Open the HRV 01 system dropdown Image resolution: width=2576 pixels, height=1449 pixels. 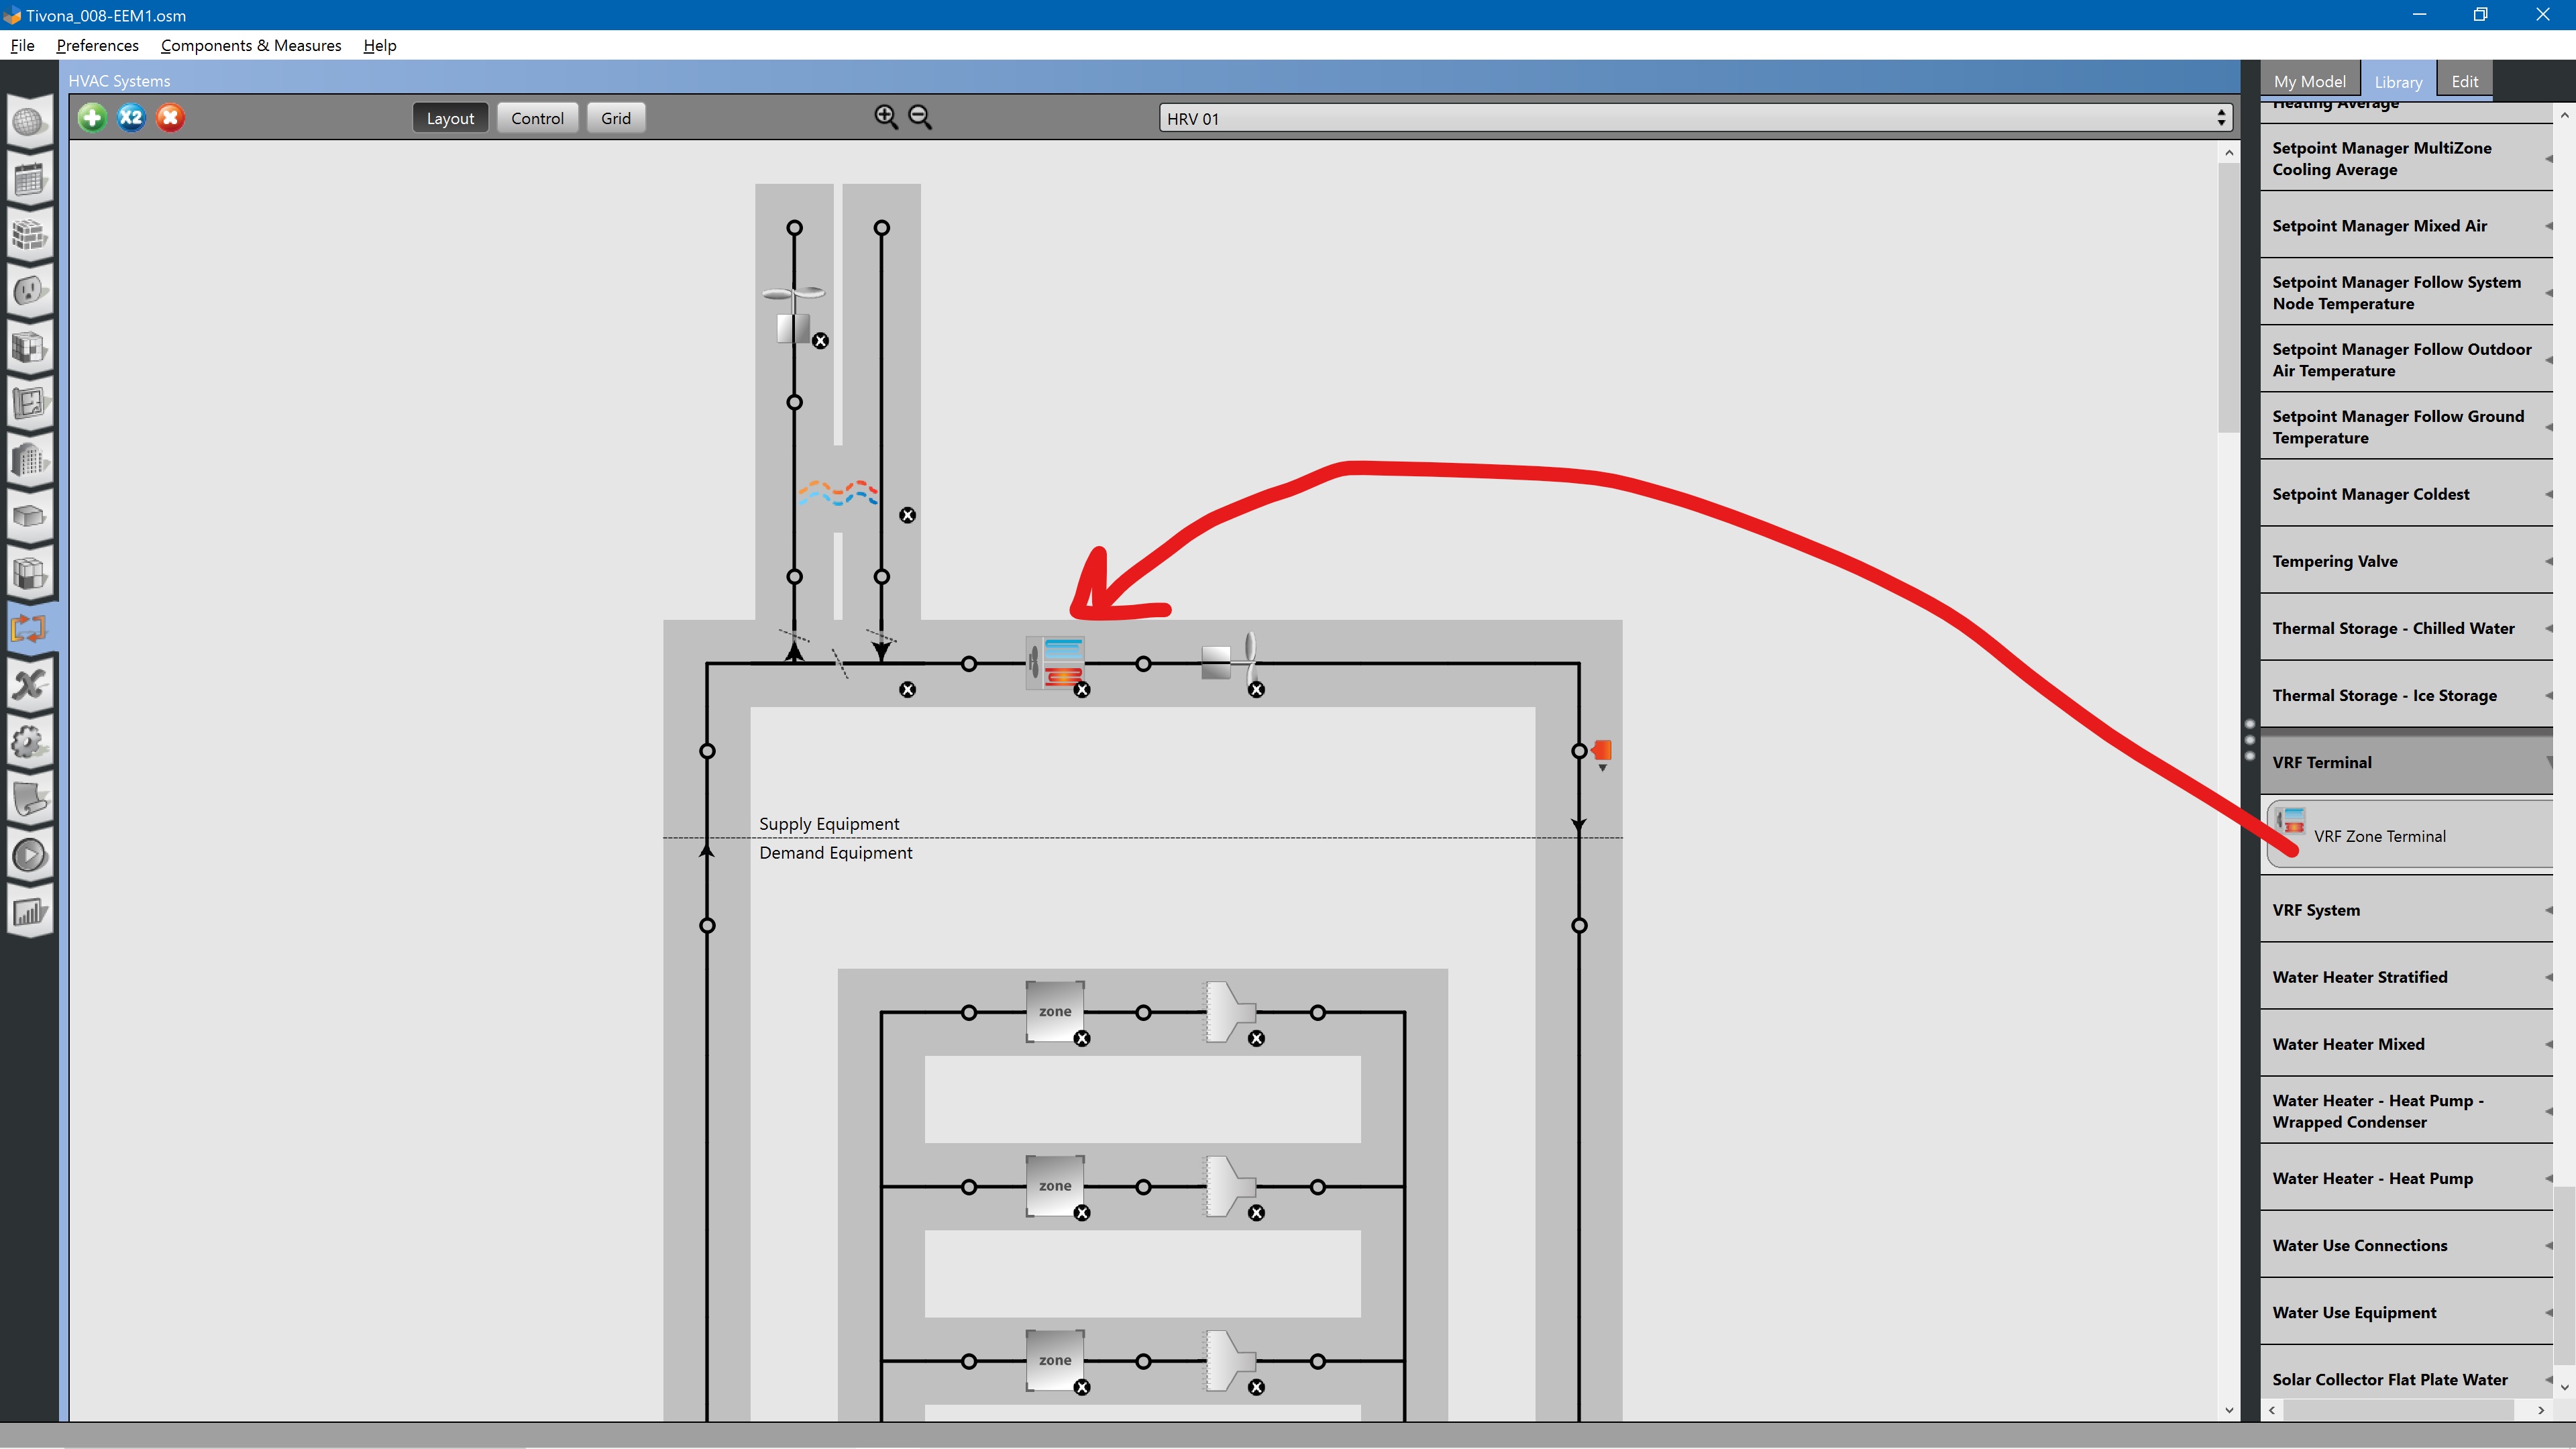[1695, 118]
